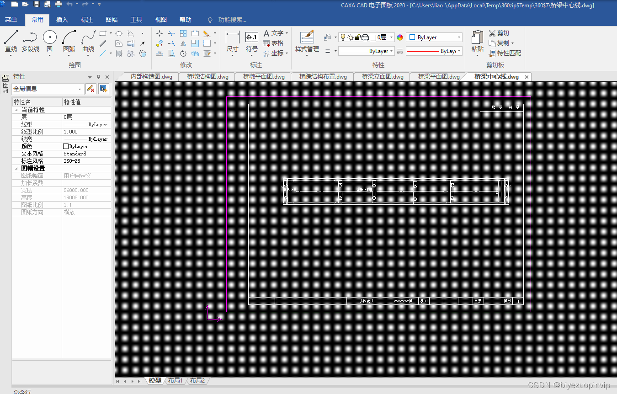Click the 线型比例 value 1.000
This screenshot has height=394, width=617.
(86, 132)
